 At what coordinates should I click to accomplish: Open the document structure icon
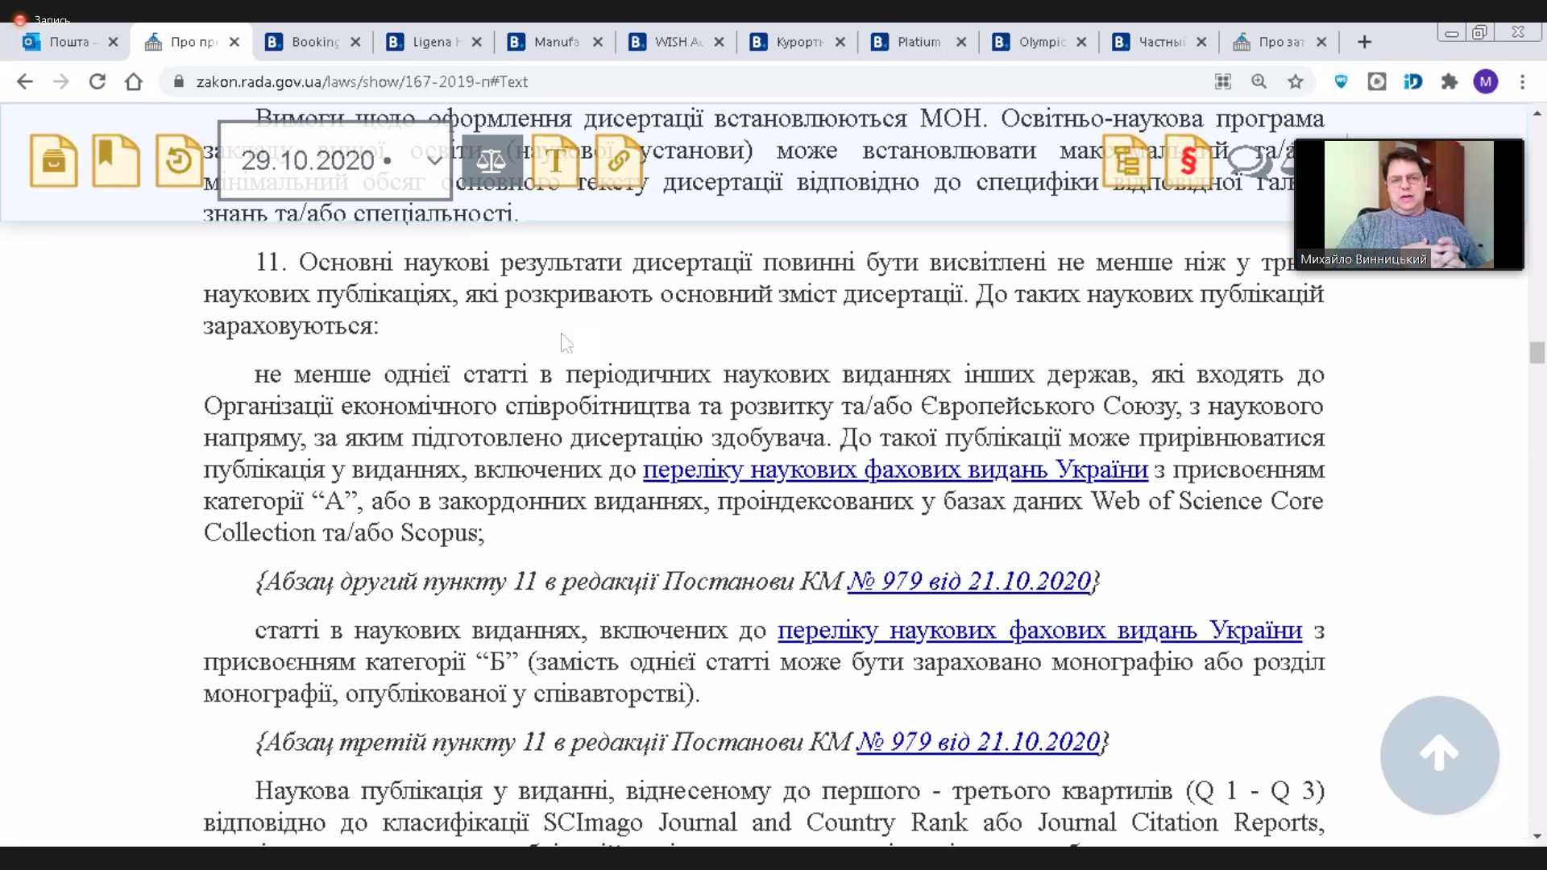pos(1126,160)
